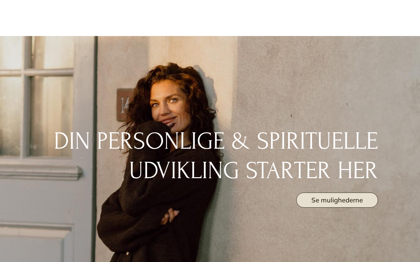
Task: Click the woman's crossed hand on the sweater
Action: (x=170, y=216)
